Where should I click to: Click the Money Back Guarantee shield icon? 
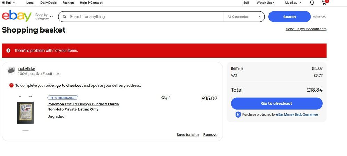[238, 114]
